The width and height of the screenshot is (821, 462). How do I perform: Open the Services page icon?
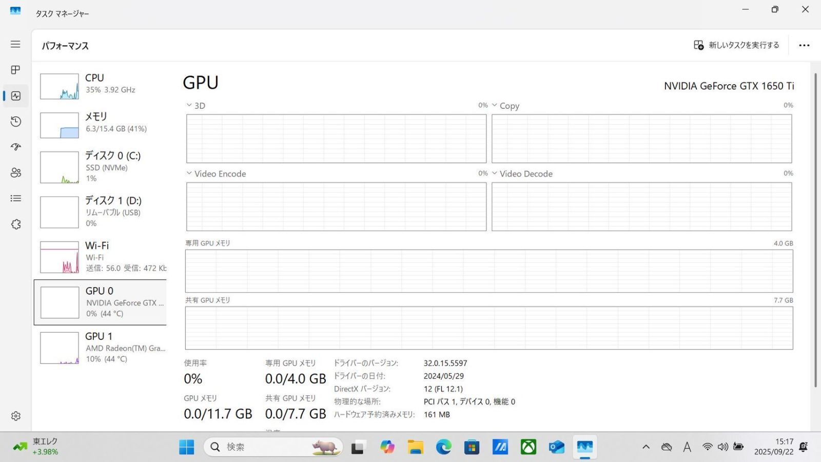tap(15, 224)
